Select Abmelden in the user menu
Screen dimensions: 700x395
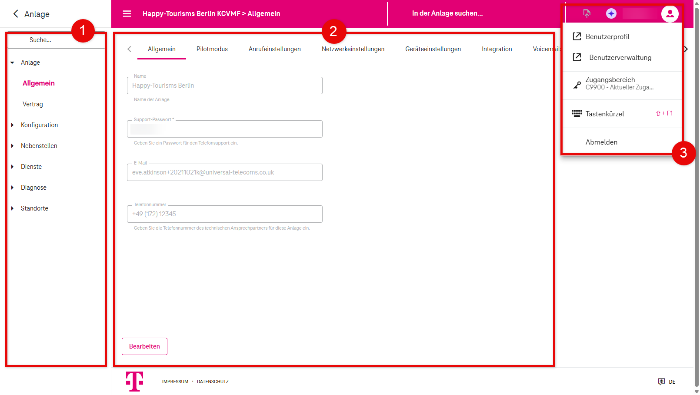601,142
